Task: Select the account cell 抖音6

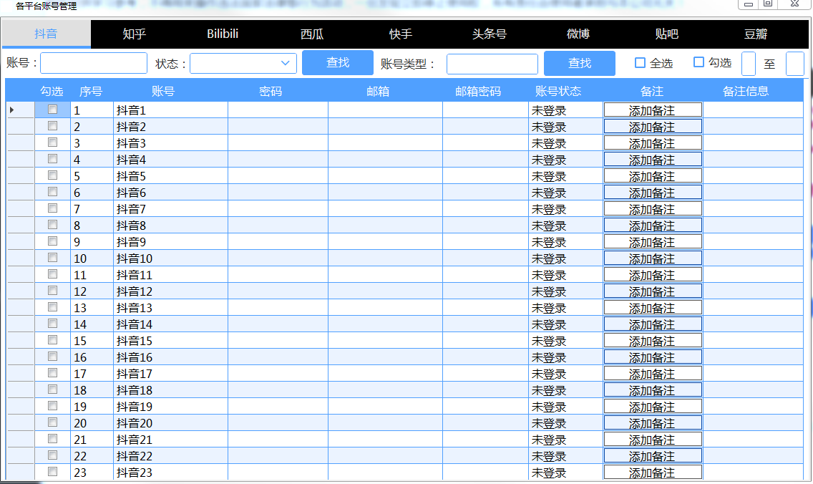Action: [x=170, y=193]
